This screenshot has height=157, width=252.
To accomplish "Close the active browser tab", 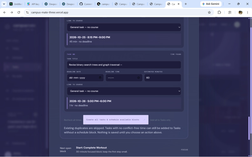I will 179,4.
